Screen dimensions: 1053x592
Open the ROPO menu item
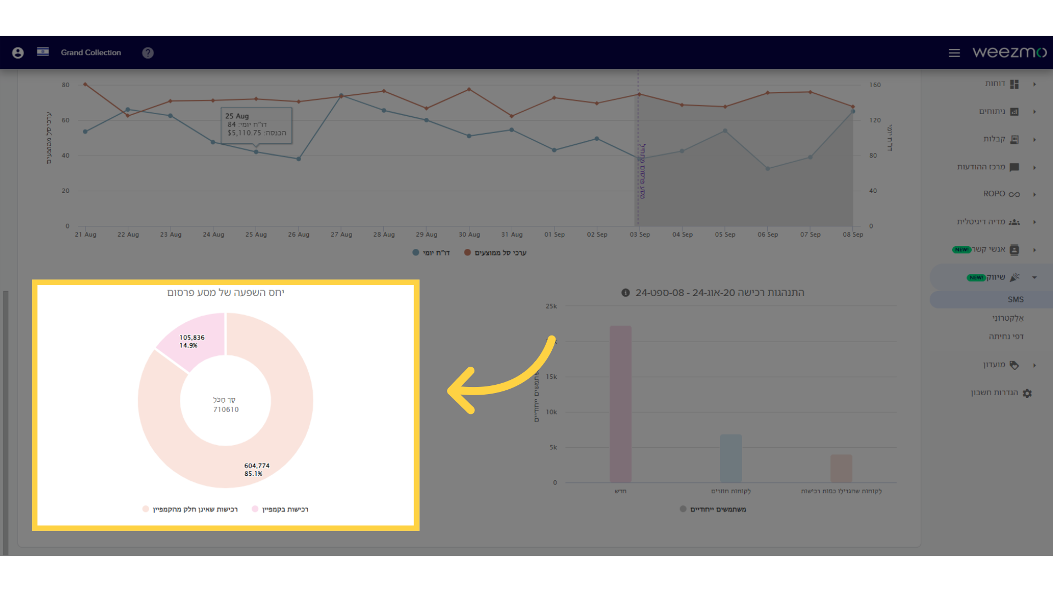(x=994, y=194)
